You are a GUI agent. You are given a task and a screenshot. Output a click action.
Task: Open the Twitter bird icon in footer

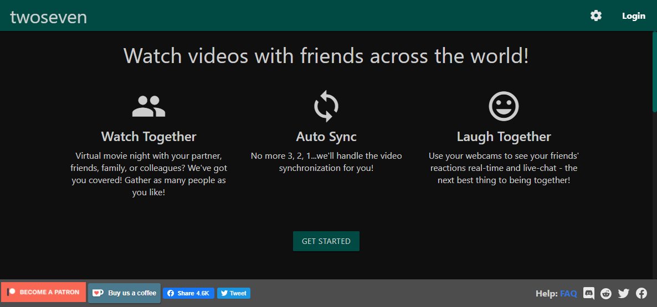(x=624, y=293)
